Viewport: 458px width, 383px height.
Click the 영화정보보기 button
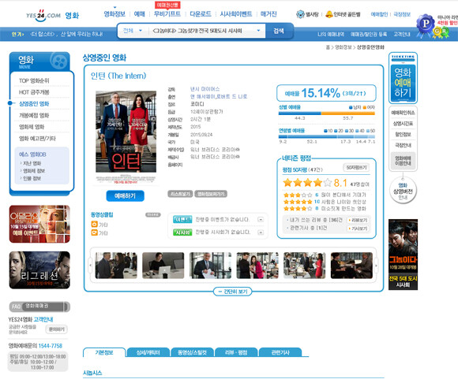tap(211, 194)
